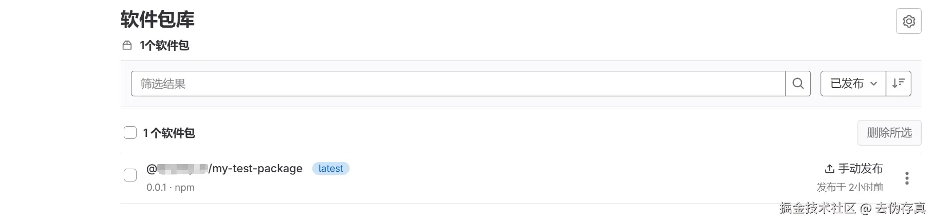Check the my-test-package row checkbox
Viewport: 934px width, 223px height.
point(130,175)
